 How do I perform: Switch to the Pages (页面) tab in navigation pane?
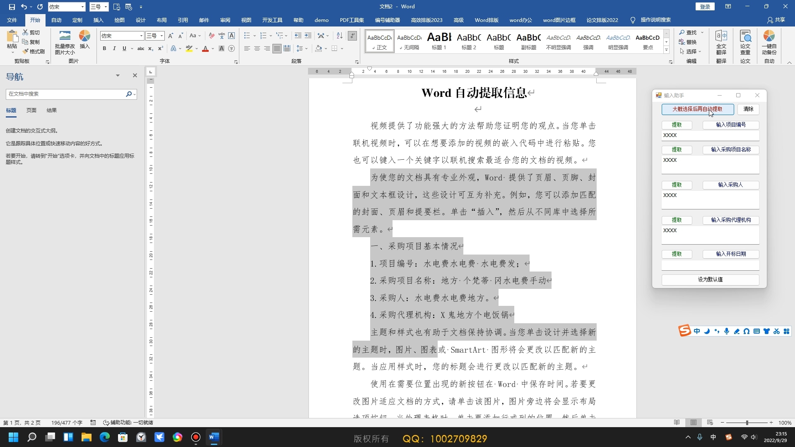point(31,110)
